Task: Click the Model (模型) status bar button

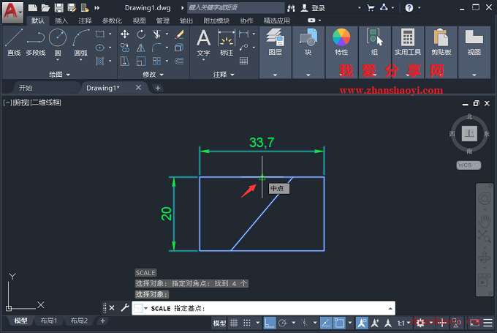Action: click(x=219, y=323)
